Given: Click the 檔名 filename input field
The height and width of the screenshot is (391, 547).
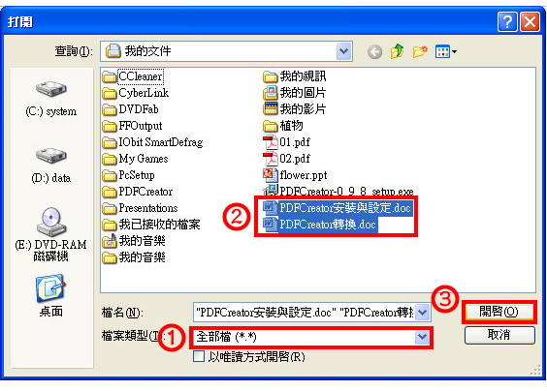Looking at the screenshot, I should pos(305,312).
